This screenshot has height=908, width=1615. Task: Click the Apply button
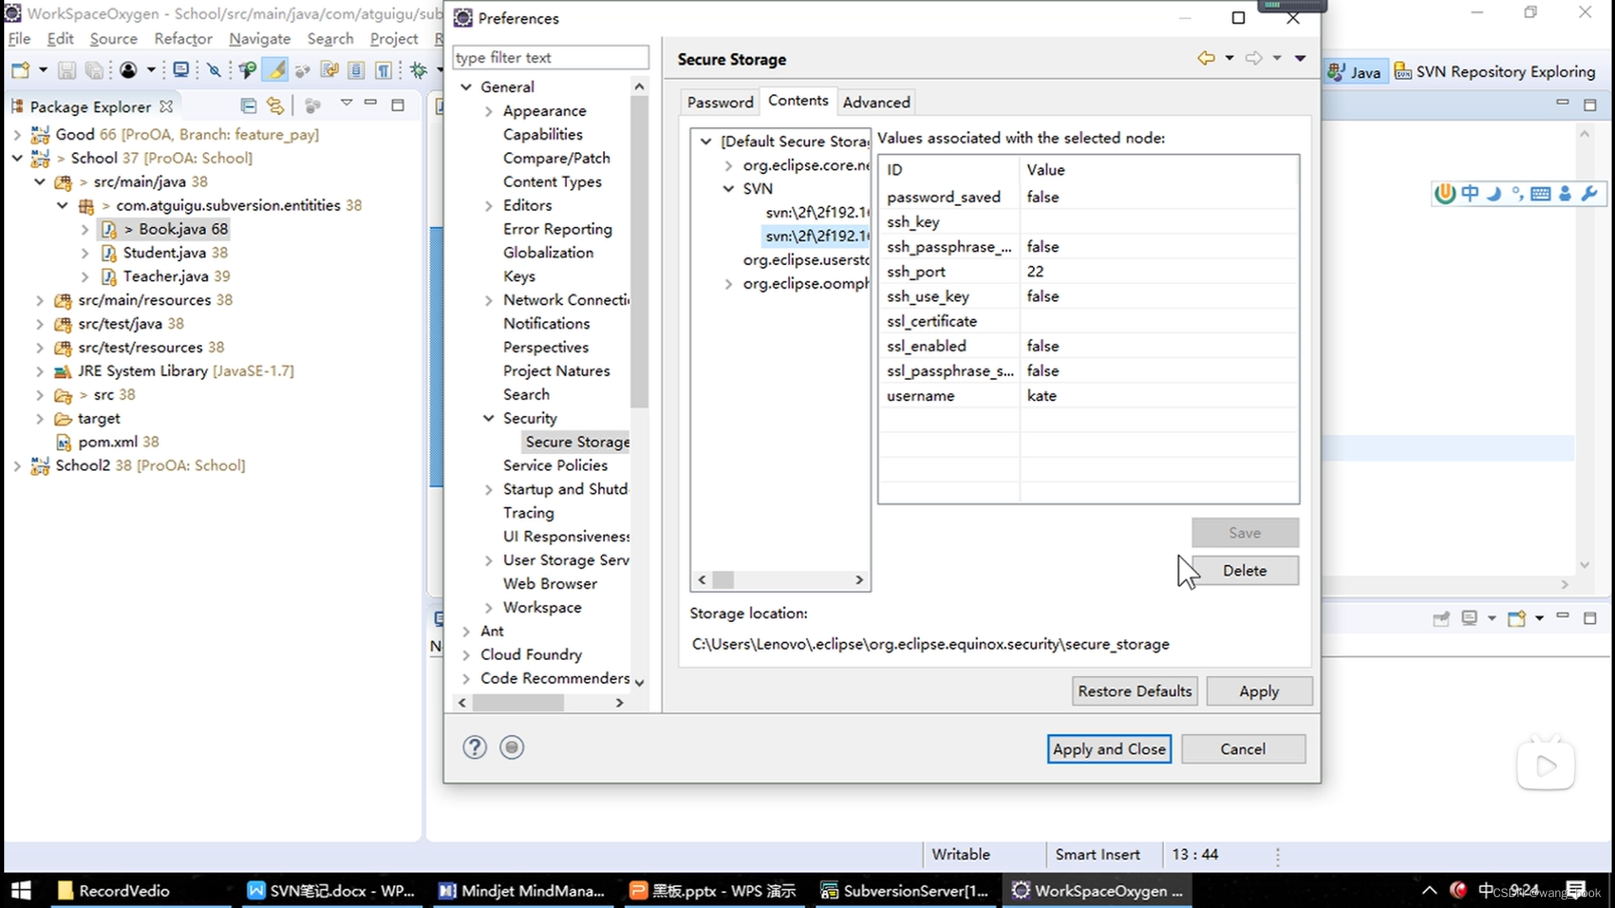1258,690
